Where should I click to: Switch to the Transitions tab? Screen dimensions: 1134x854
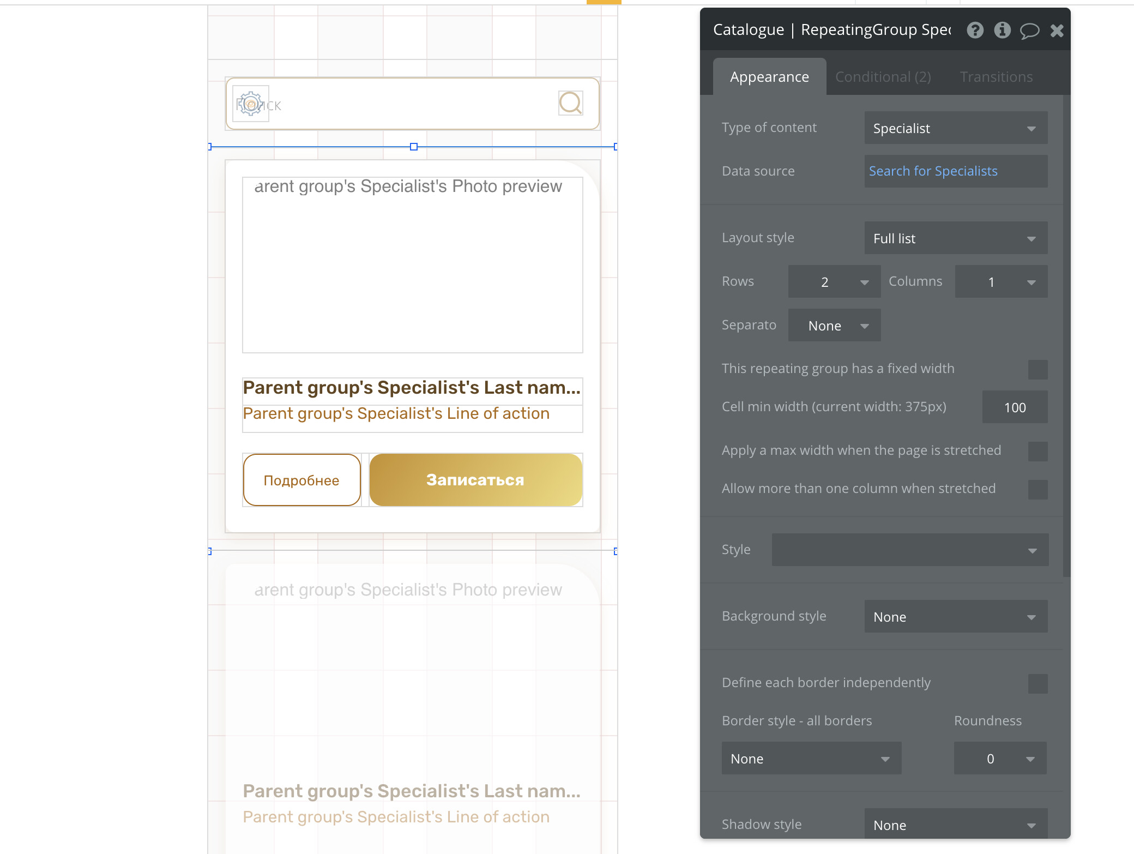click(996, 77)
